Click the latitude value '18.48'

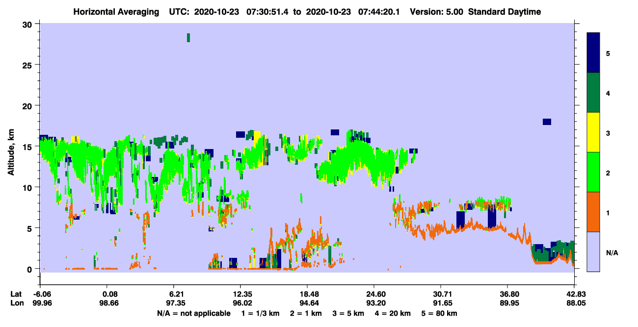307,294
